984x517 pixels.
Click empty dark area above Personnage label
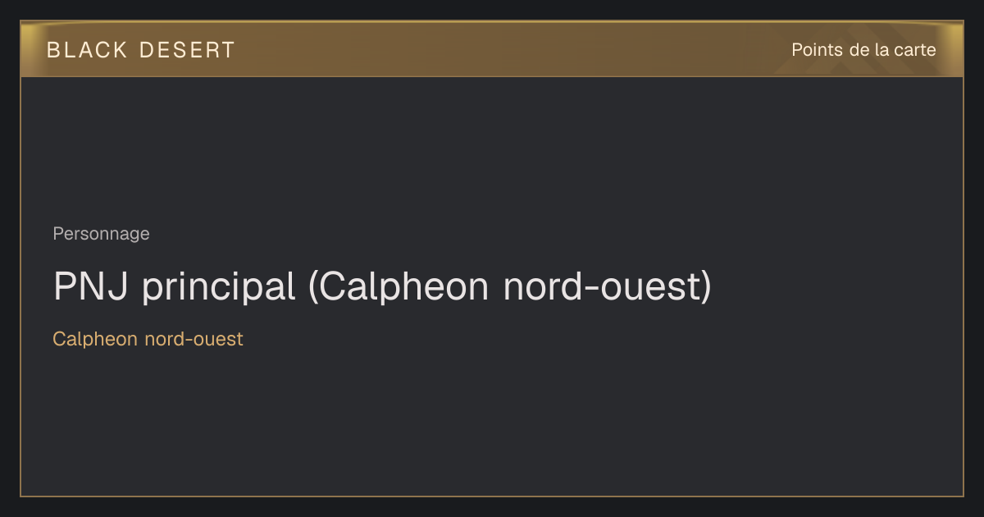click(x=492, y=148)
